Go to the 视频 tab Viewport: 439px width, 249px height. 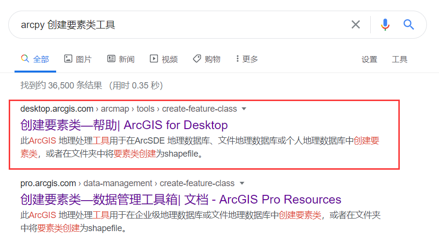click(164, 59)
